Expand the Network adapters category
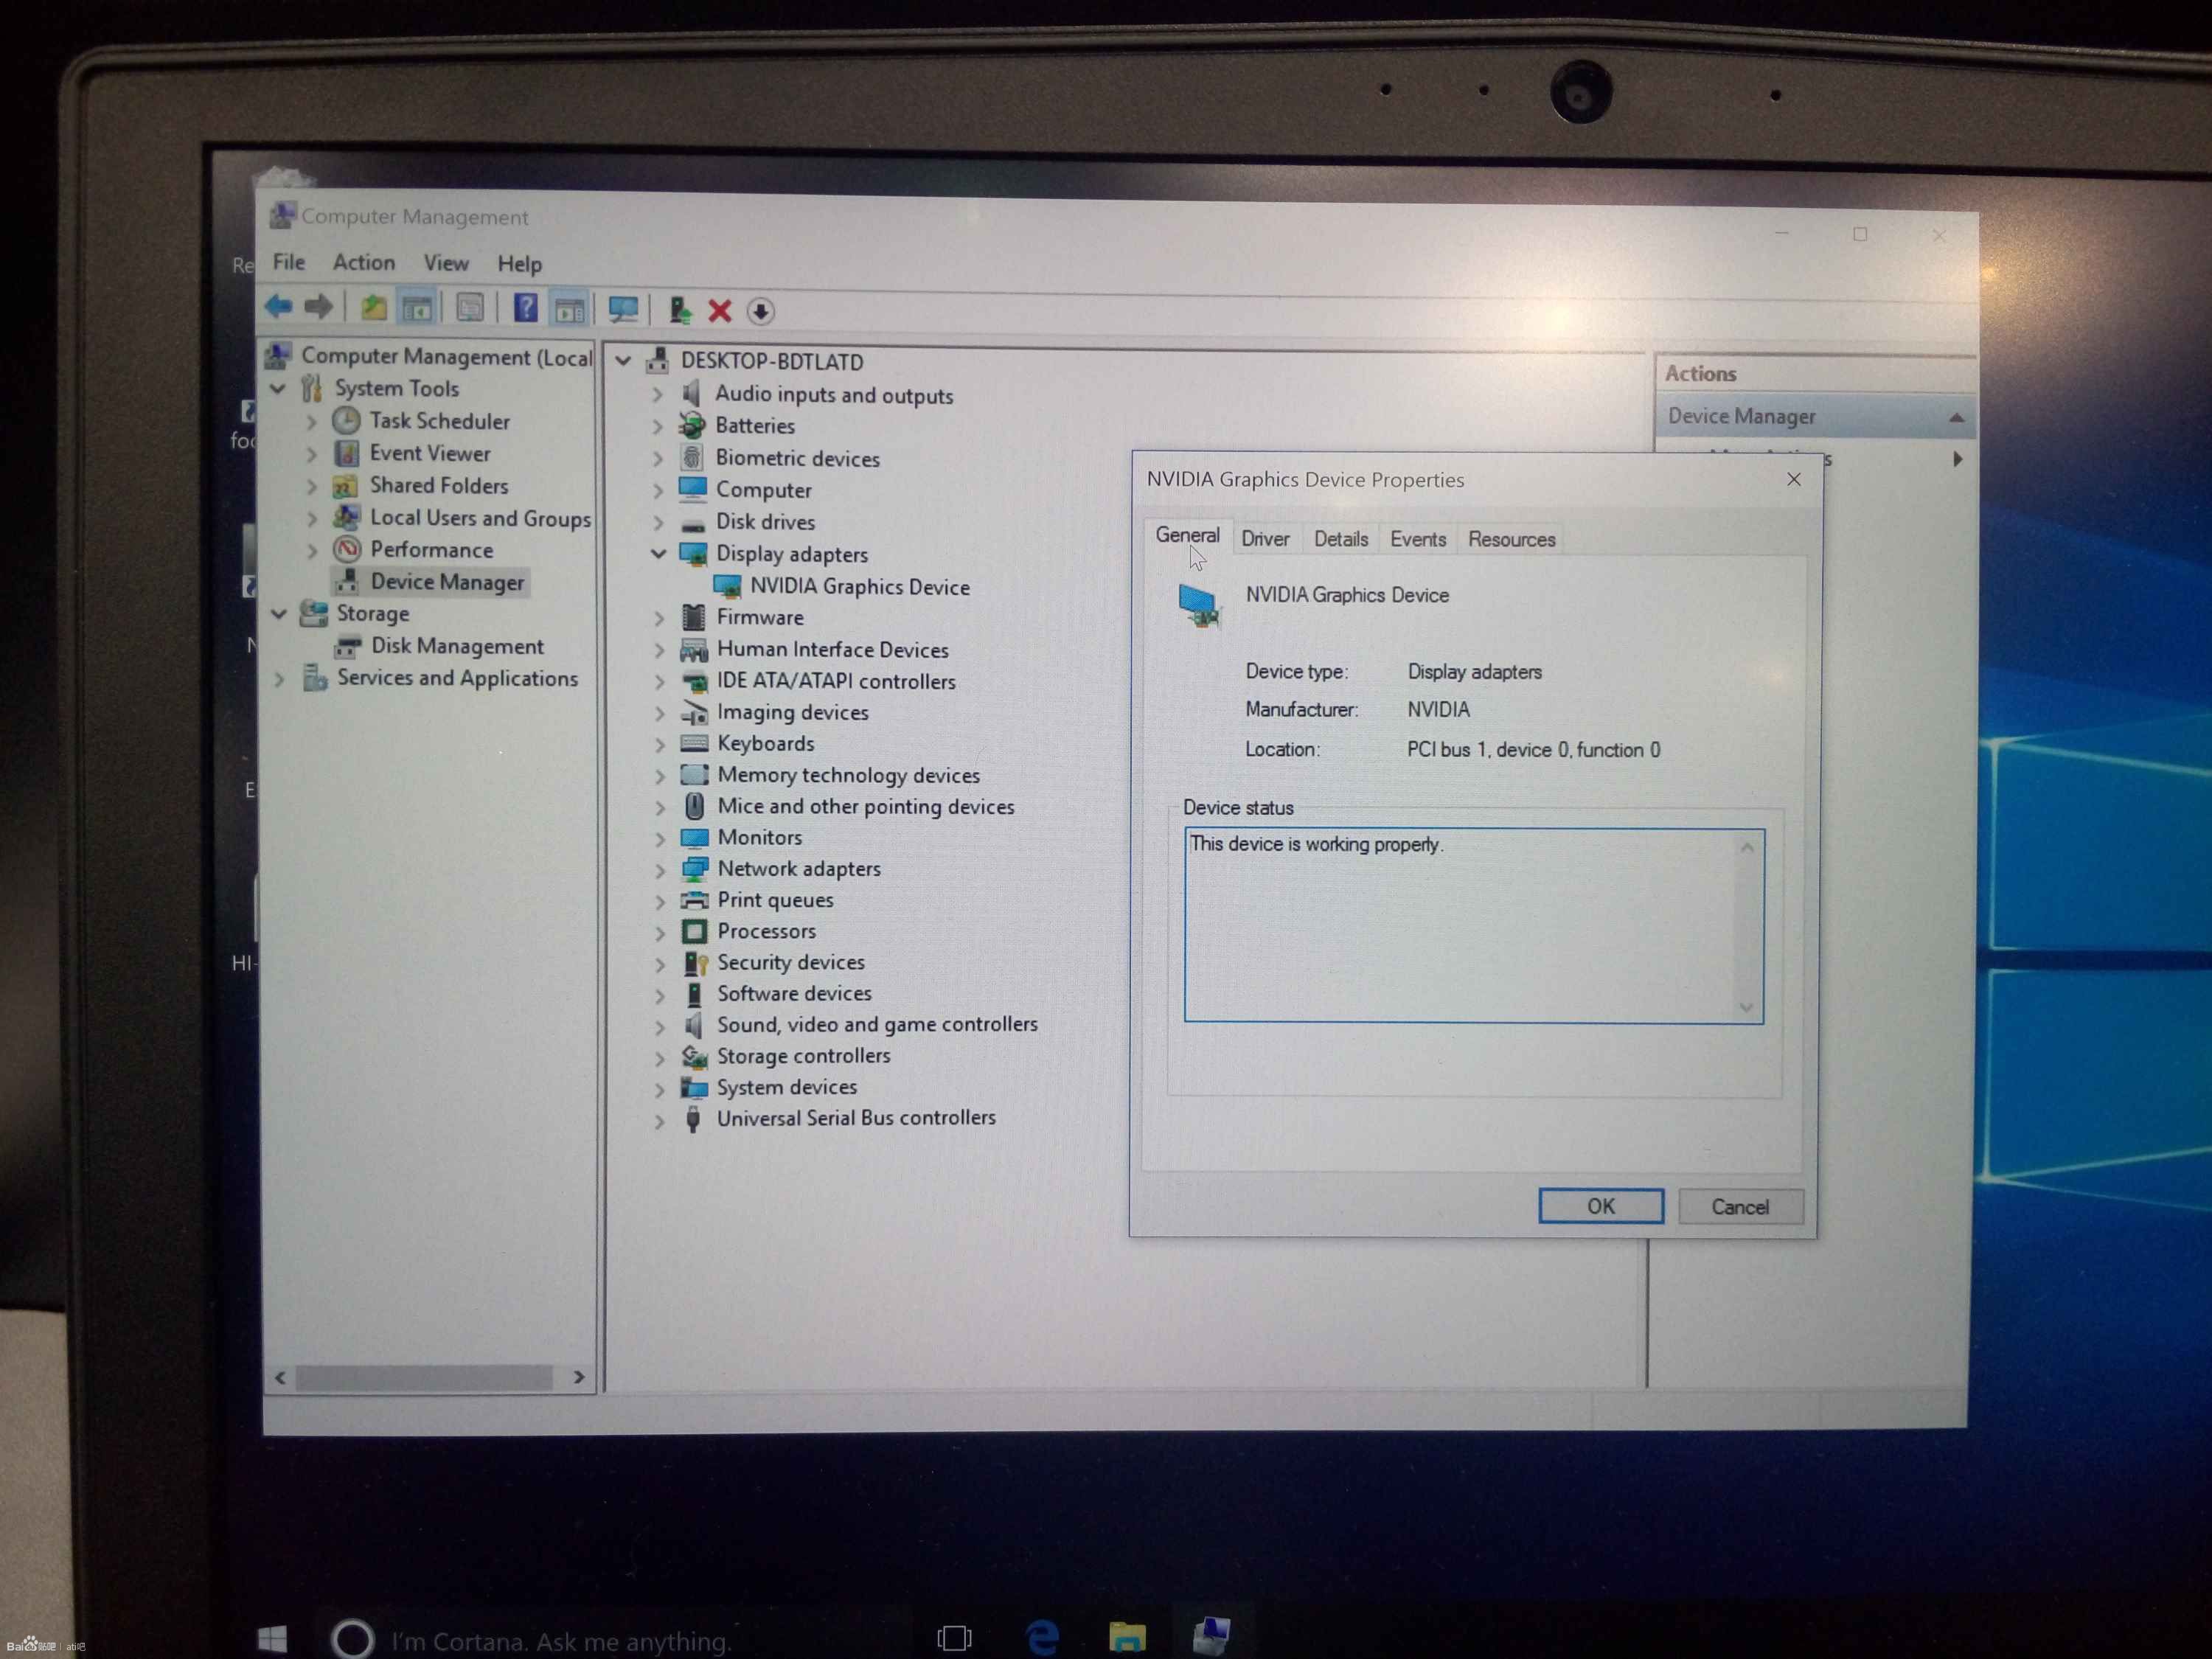The height and width of the screenshot is (1659, 2212). tap(659, 870)
